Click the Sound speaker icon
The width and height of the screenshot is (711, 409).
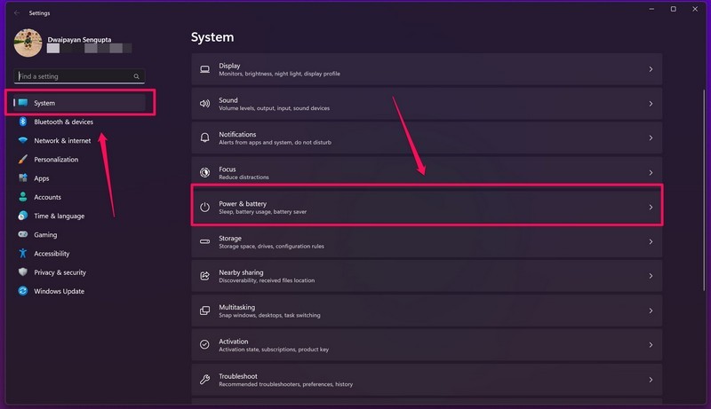coord(204,104)
